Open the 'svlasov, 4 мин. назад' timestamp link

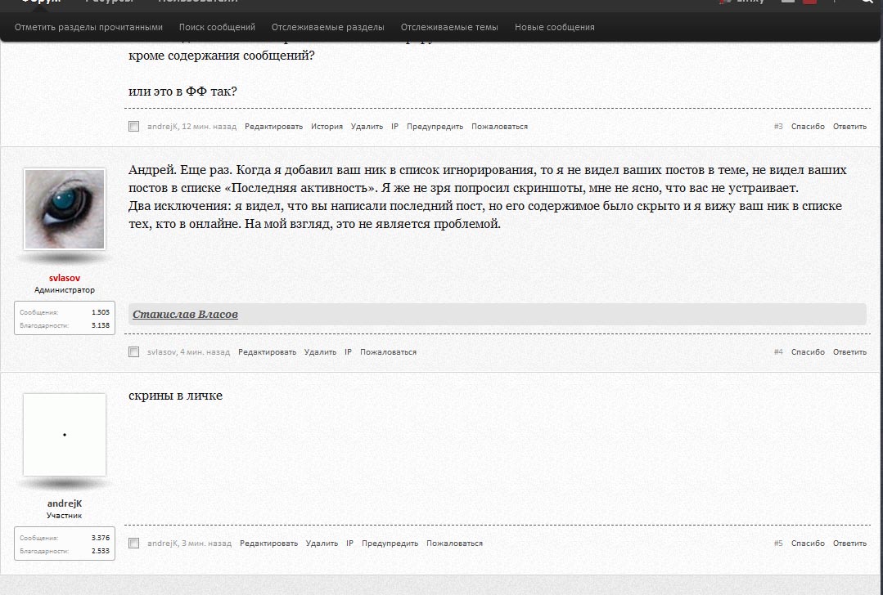(189, 352)
